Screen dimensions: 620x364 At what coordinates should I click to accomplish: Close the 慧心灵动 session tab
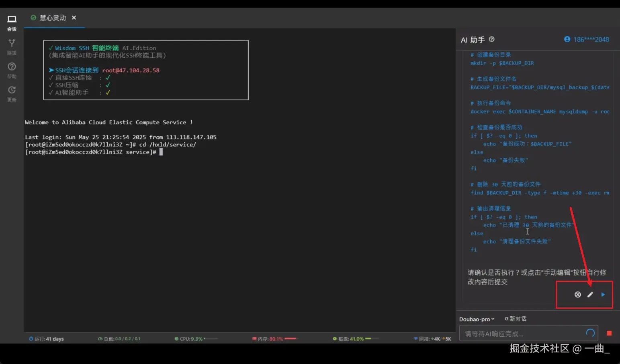74,18
